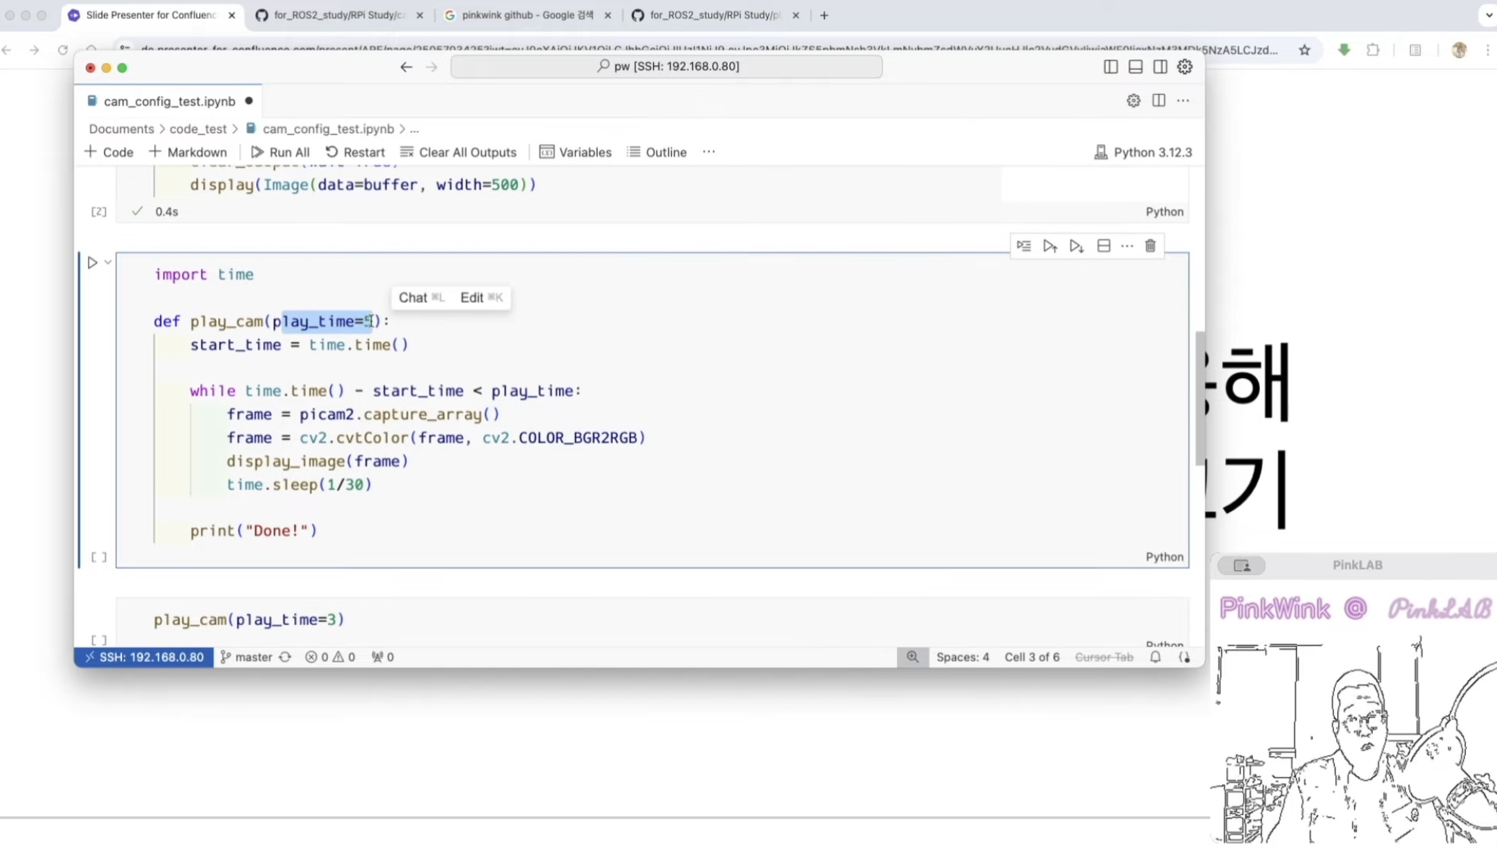
Task: Click Execute Above Cells icon in cell toolbar
Action: (x=1049, y=246)
